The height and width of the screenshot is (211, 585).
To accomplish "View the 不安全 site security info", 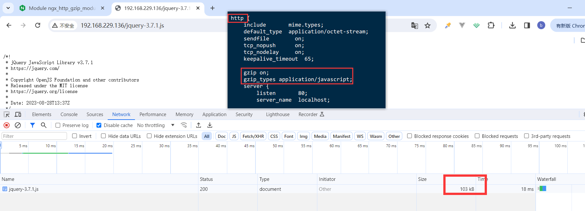I will click(x=63, y=26).
